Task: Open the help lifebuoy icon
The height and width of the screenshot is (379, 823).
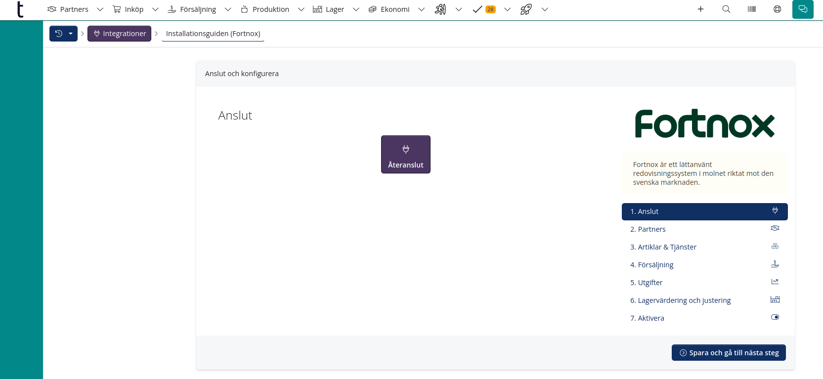Action: coord(778,9)
